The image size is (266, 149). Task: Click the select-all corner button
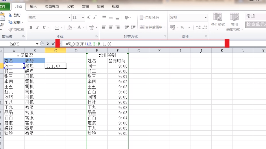[x=1, y=51]
